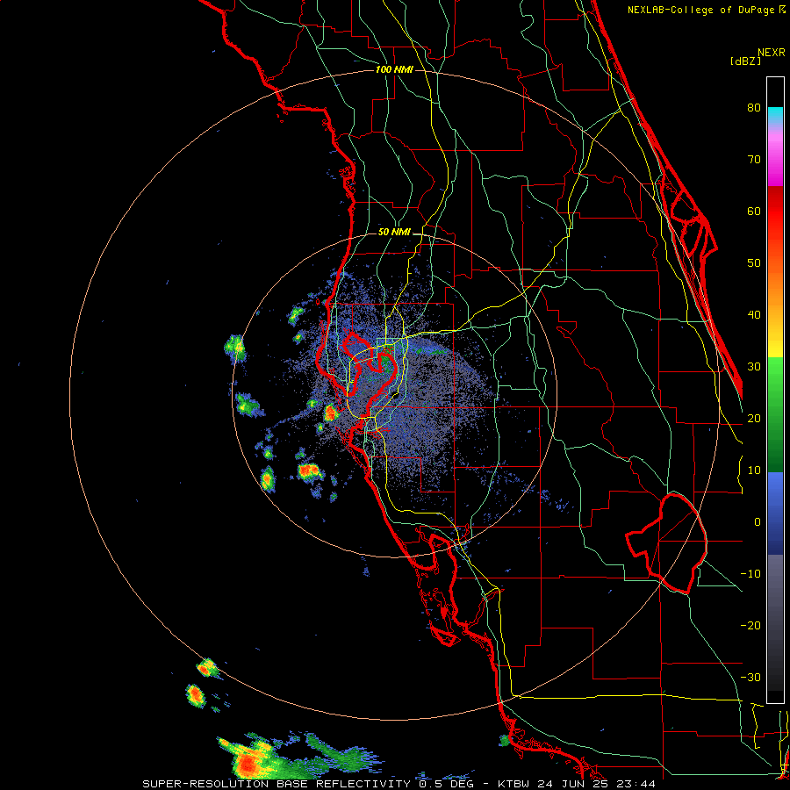Image resolution: width=790 pixels, height=790 pixels.
Task: Click the "23:44" timestamp in footer
Action: click(635, 784)
